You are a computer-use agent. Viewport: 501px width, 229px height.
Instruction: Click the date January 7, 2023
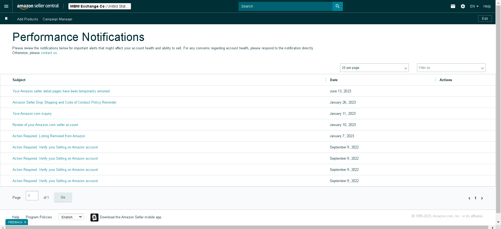pos(342,136)
